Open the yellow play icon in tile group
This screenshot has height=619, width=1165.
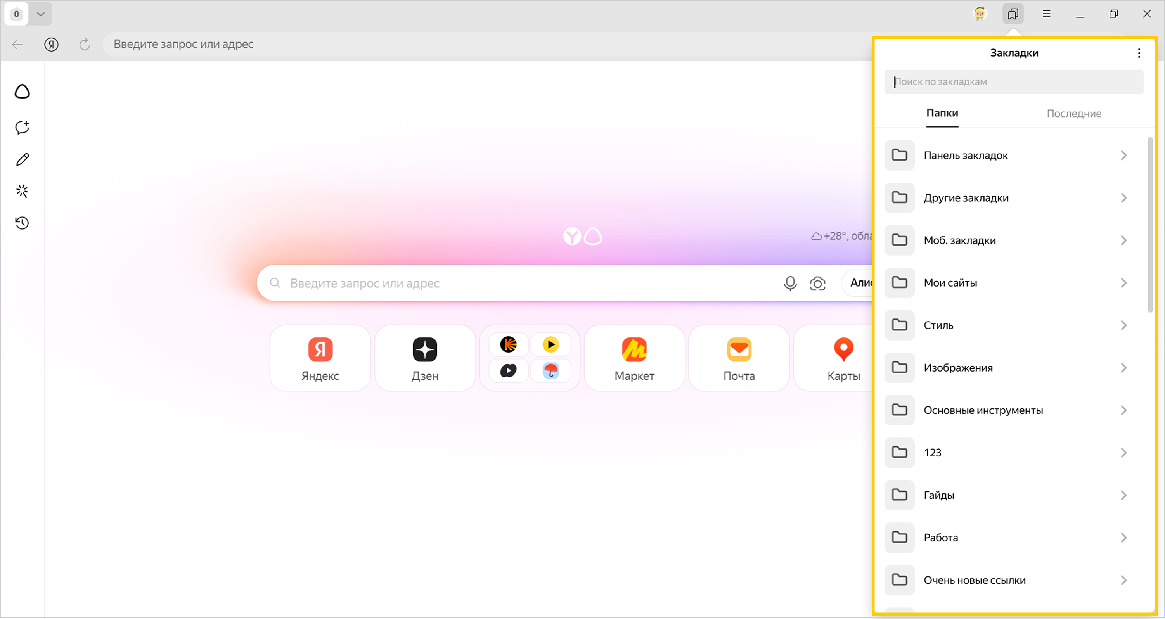pos(550,344)
